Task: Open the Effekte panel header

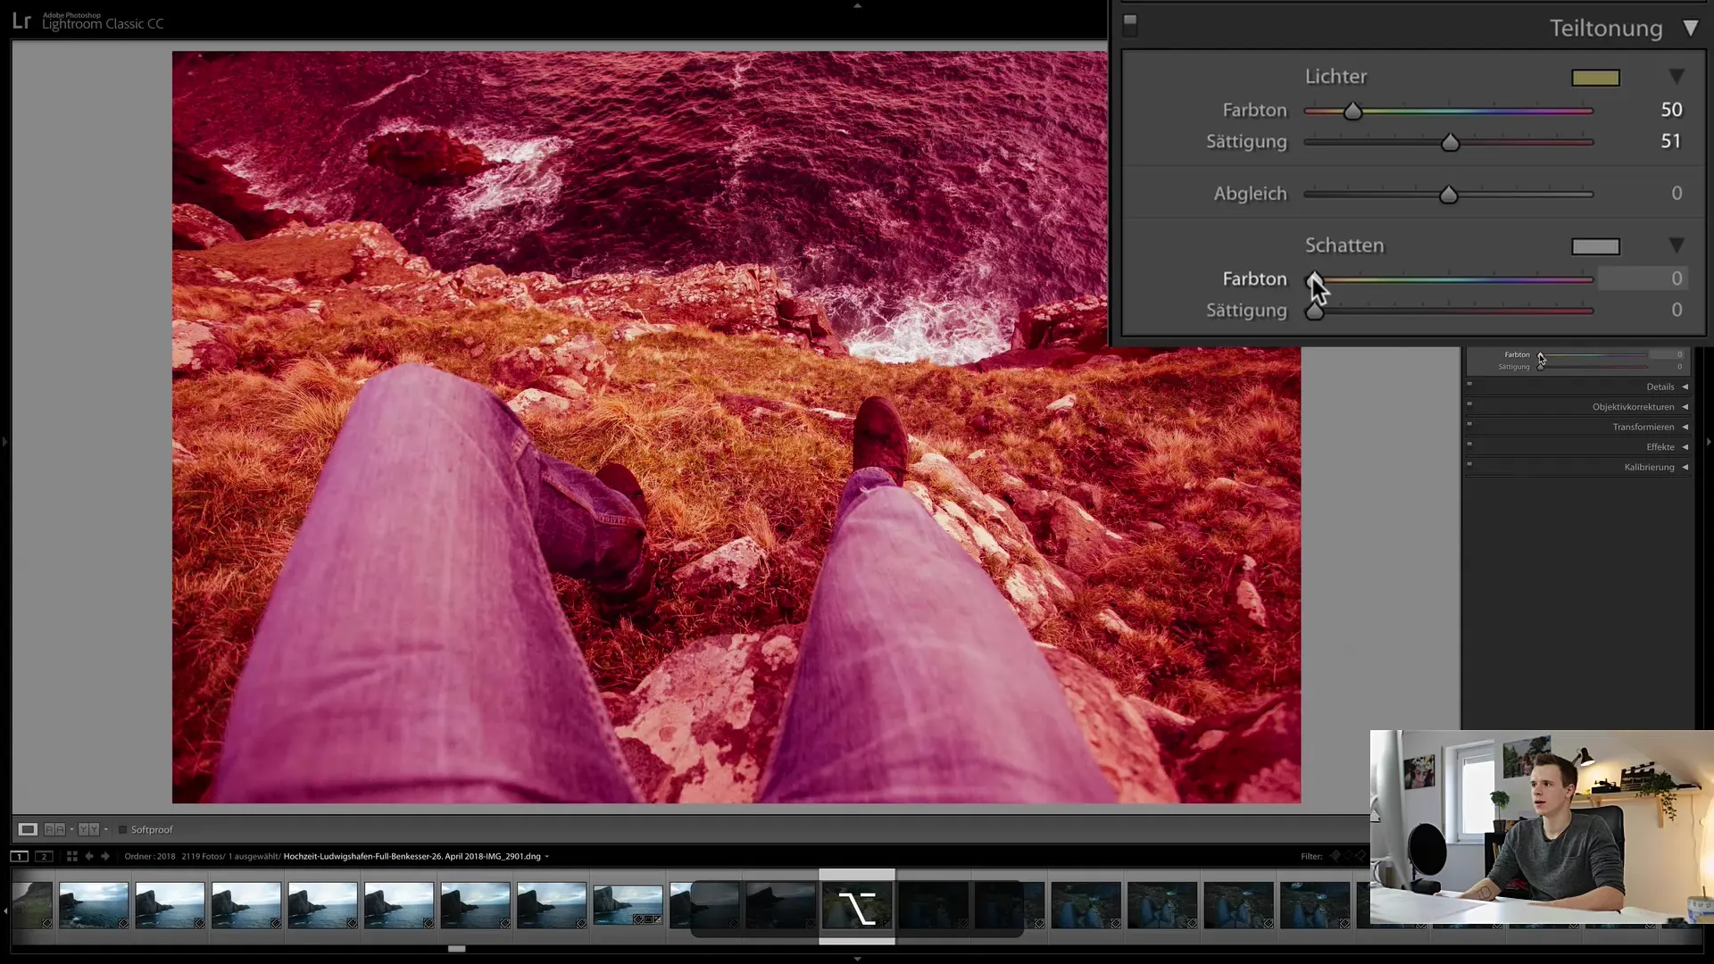Action: coord(1578,447)
